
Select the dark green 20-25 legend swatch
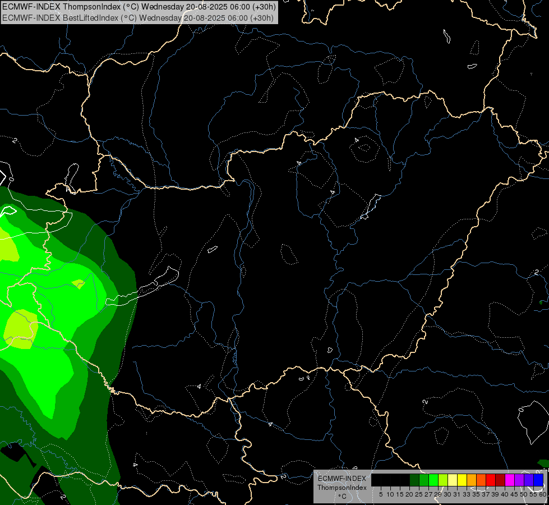(x=414, y=480)
